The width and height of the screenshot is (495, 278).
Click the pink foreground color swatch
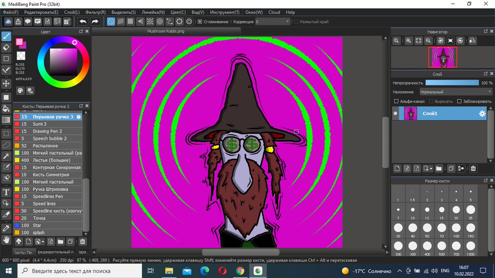[x=19, y=42]
